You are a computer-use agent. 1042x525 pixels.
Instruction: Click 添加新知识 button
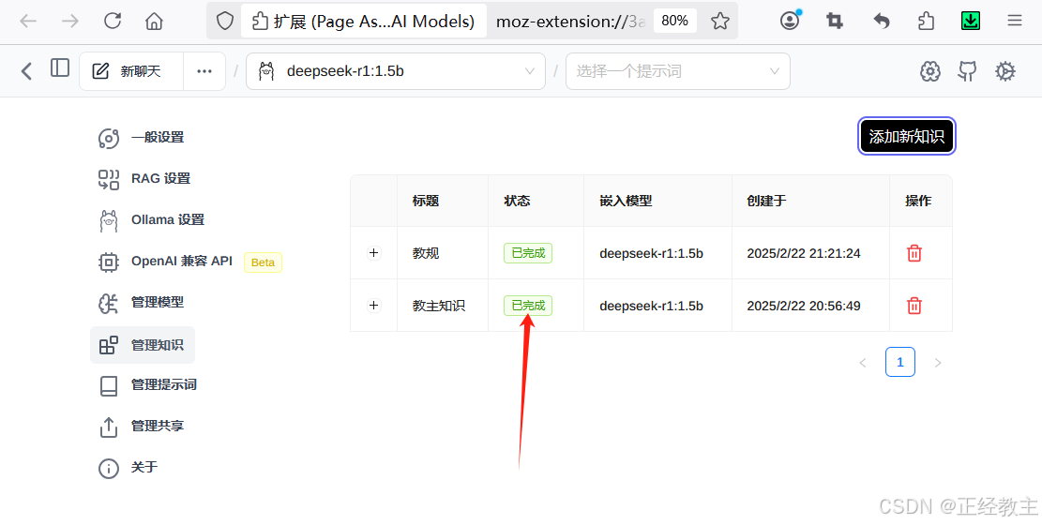coord(906,136)
